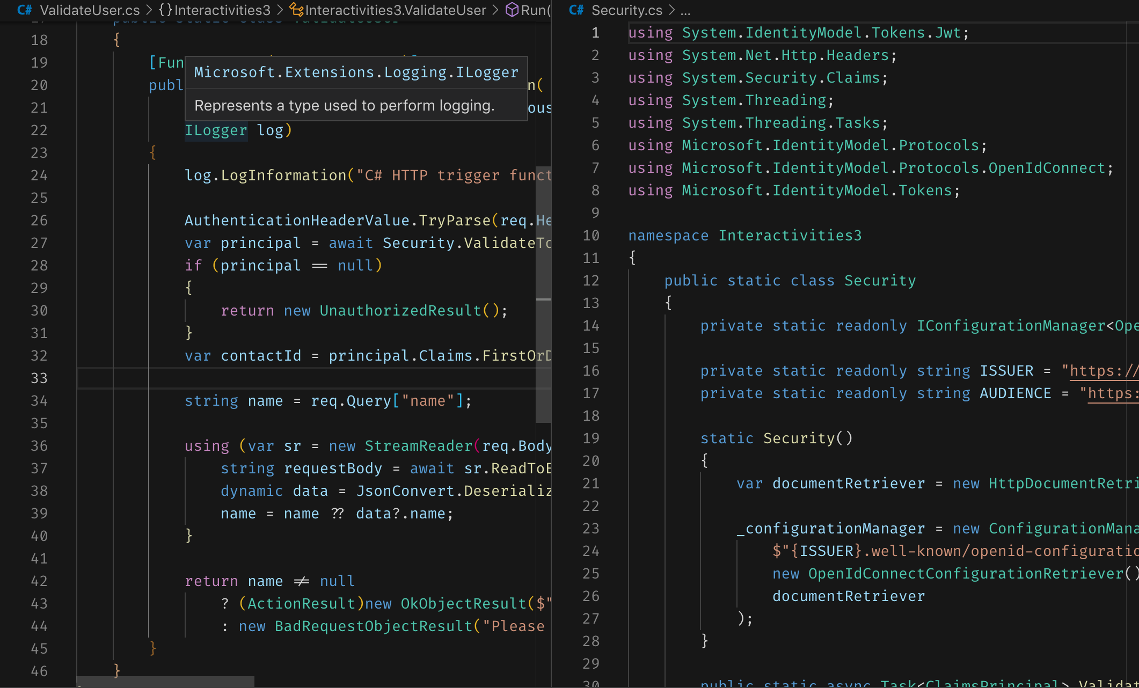Expand the ... breadcrumb in Security.cs
Viewport: 1139px width, 688px height.
pyautogui.click(x=685, y=10)
